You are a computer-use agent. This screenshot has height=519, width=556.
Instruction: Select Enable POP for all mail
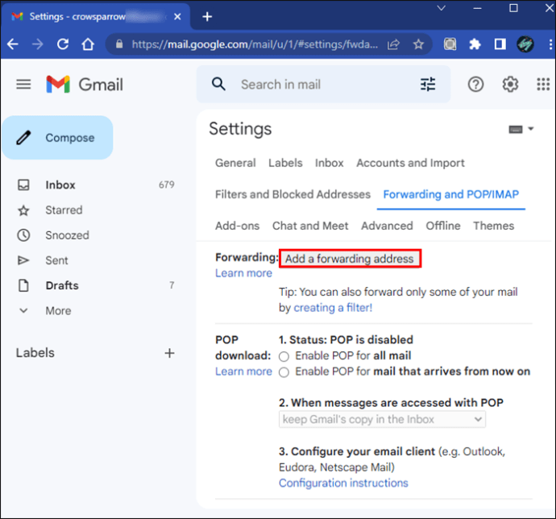pyautogui.click(x=284, y=355)
